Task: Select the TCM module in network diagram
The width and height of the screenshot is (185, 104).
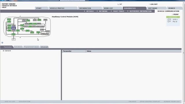Action: (x=9, y=22)
